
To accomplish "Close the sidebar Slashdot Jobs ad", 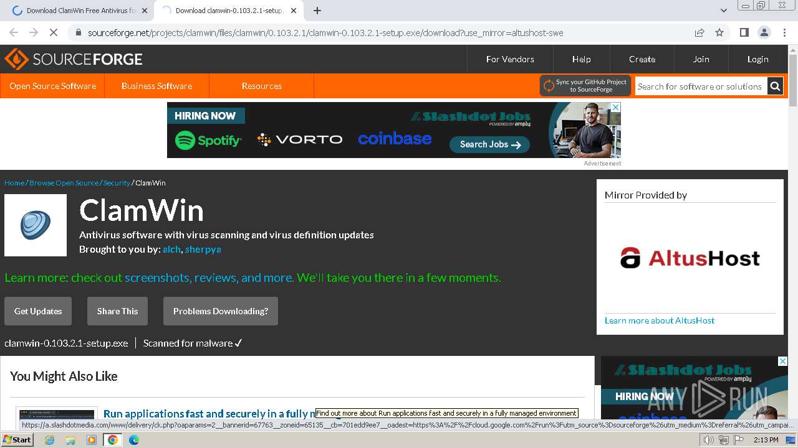I will point(782,361).
